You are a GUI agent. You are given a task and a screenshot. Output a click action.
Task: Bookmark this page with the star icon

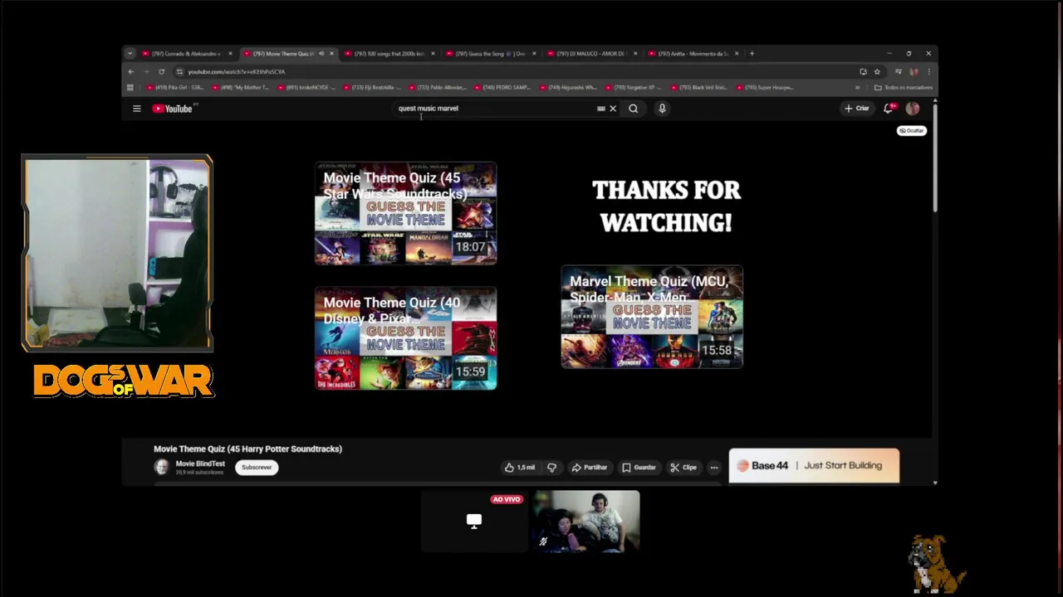pos(877,71)
